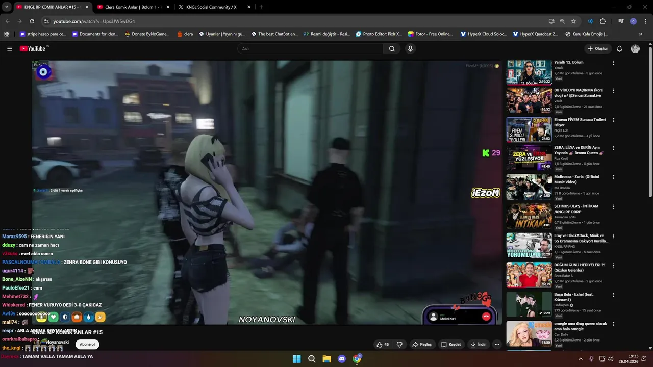Open MaBrossa Zorla music video title
The width and height of the screenshot is (653, 367).
point(576,179)
